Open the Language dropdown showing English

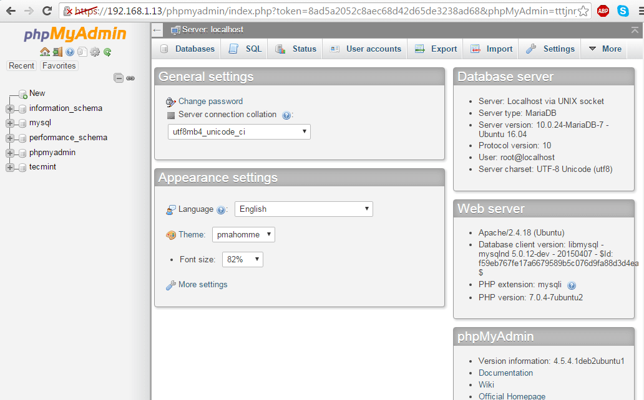pyautogui.click(x=303, y=209)
